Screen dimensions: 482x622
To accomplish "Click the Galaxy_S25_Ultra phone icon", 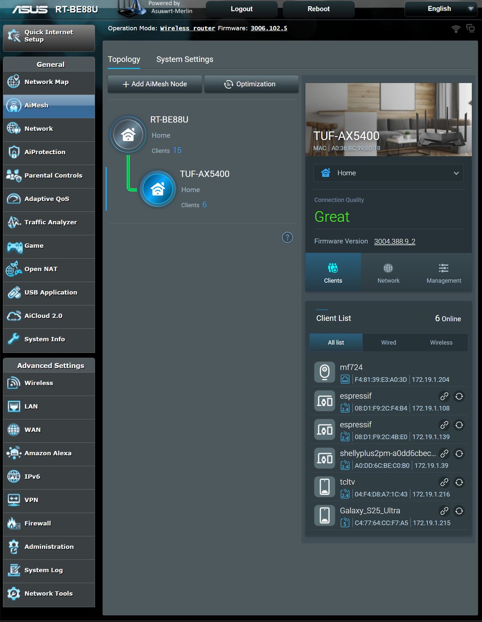I will coord(324,516).
